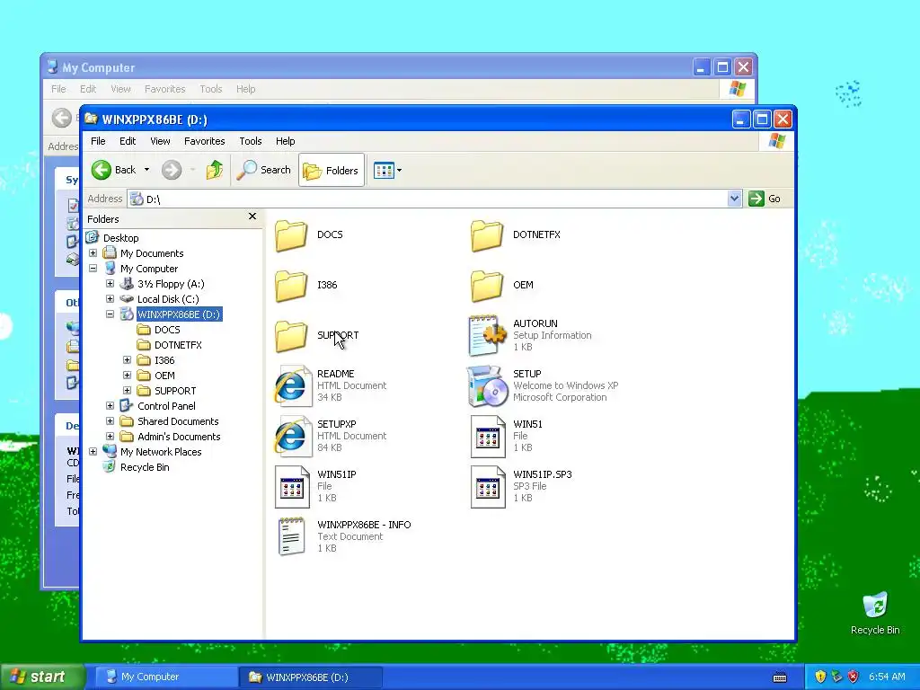Image resolution: width=920 pixels, height=690 pixels.
Task: Expand Control Panel tree node
Action: point(110,405)
